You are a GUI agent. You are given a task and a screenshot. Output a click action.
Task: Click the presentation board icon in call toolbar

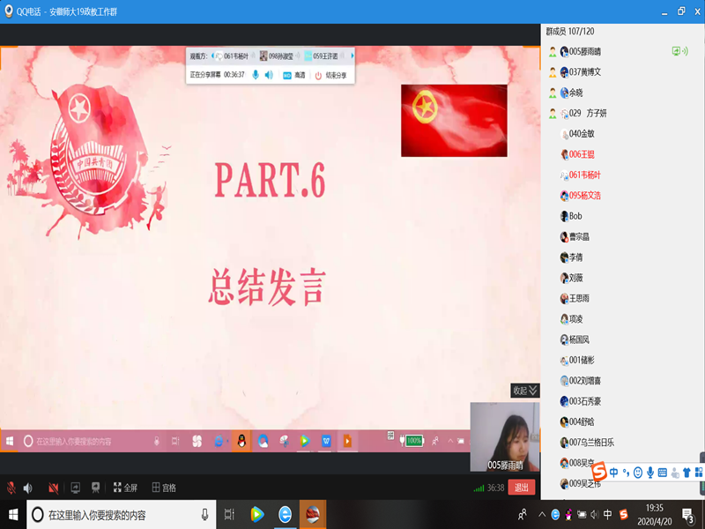(x=95, y=488)
